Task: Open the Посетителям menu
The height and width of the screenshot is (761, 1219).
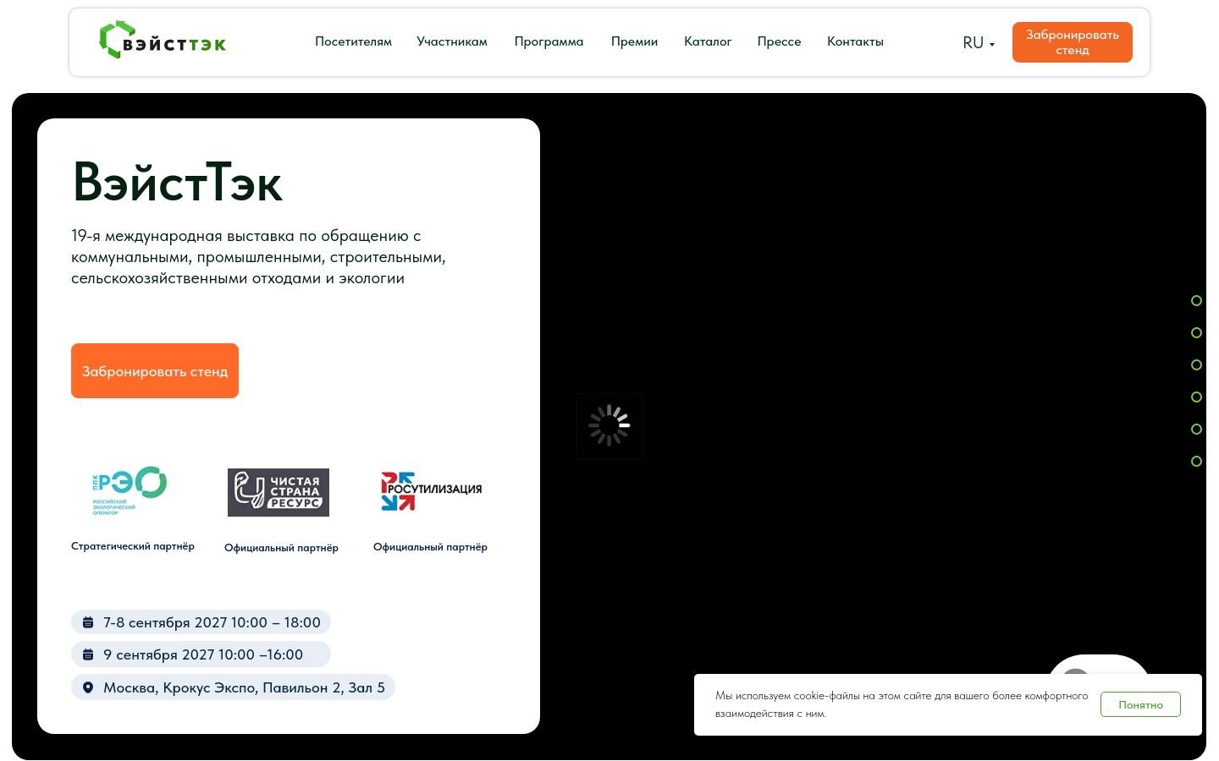Action: 353,41
